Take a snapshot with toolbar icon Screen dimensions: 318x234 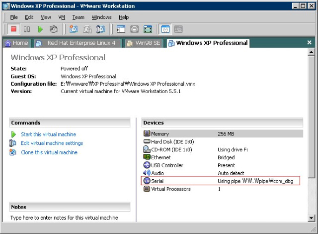(x=74, y=29)
